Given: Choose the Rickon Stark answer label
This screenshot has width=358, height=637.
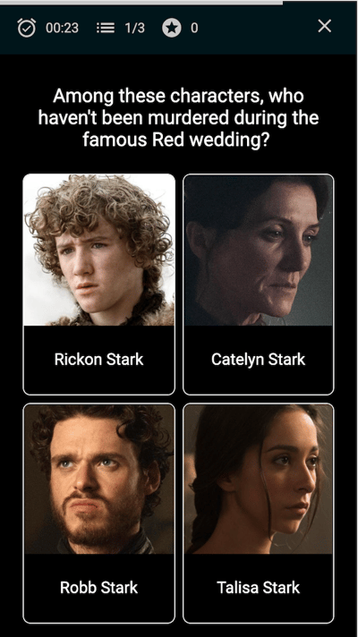Looking at the screenshot, I should click(99, 360).
